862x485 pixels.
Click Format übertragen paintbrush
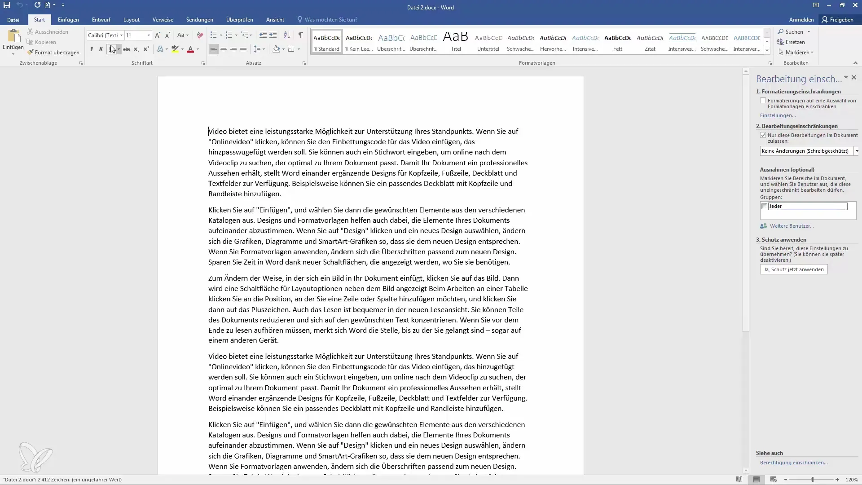click(53, 53)
